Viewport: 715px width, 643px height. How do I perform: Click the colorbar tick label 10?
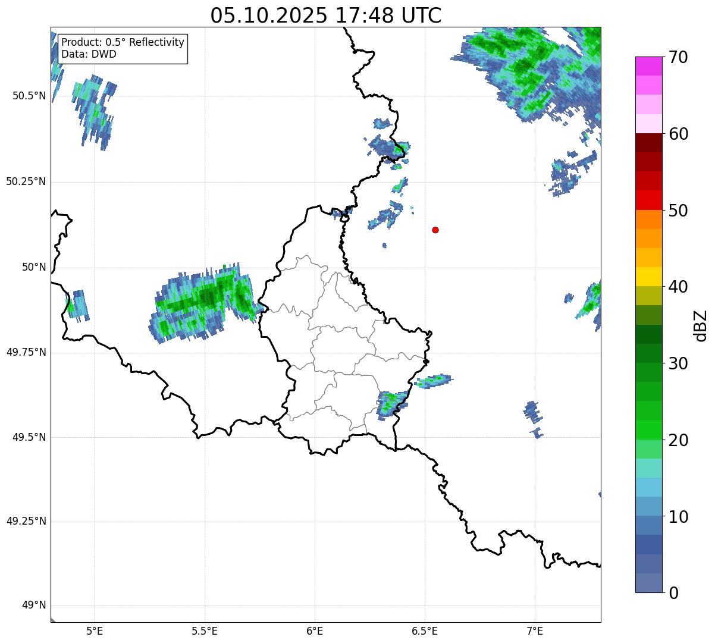(678, 516)
